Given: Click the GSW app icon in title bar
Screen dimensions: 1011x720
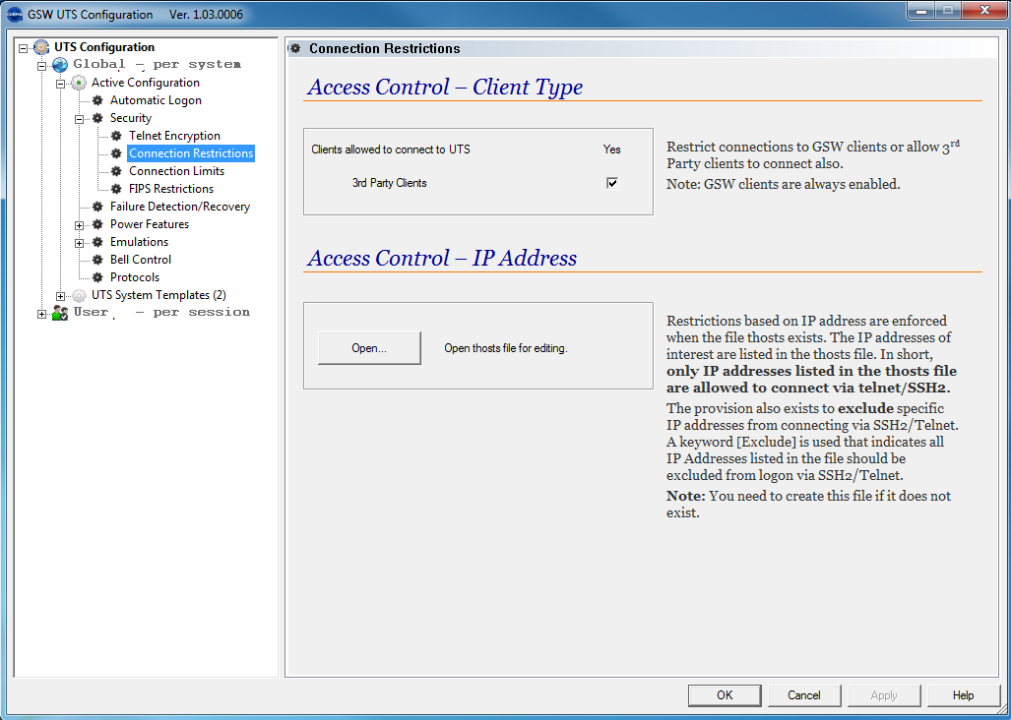Looking at the screenshot, I should [14, 14].
